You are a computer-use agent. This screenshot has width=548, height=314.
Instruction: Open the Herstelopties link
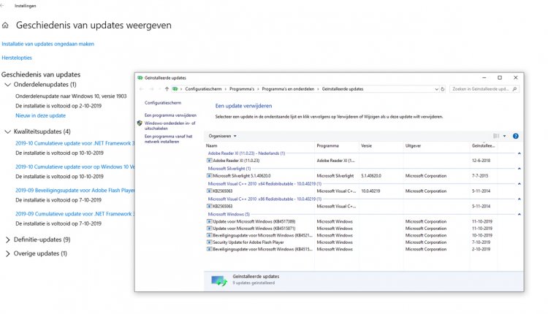[x=17, y=58]
